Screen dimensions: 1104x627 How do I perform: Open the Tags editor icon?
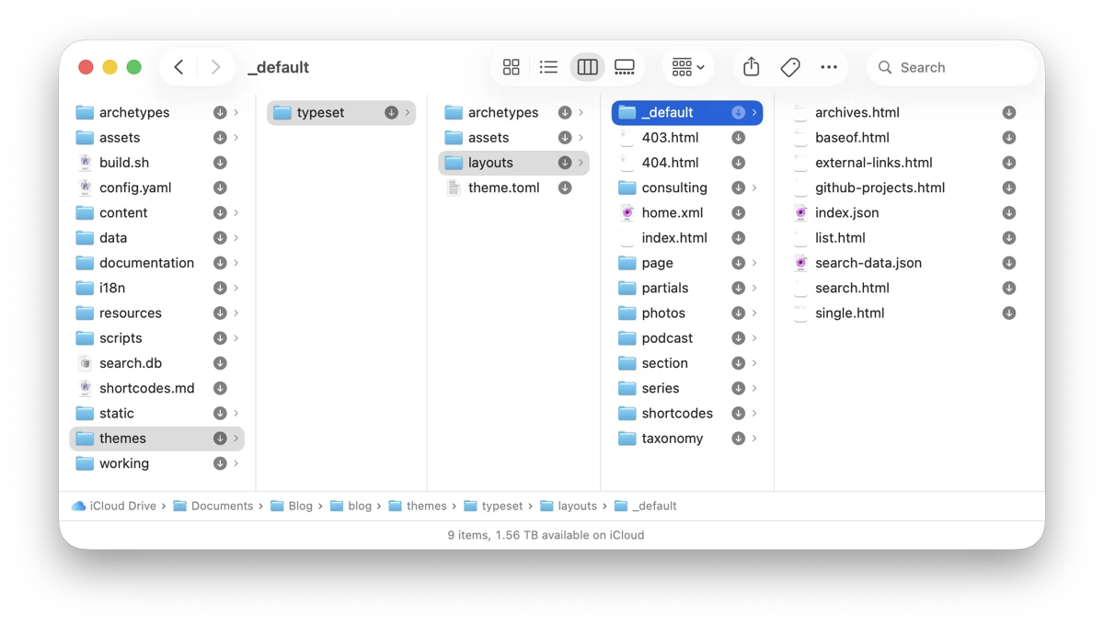(789, 67)
